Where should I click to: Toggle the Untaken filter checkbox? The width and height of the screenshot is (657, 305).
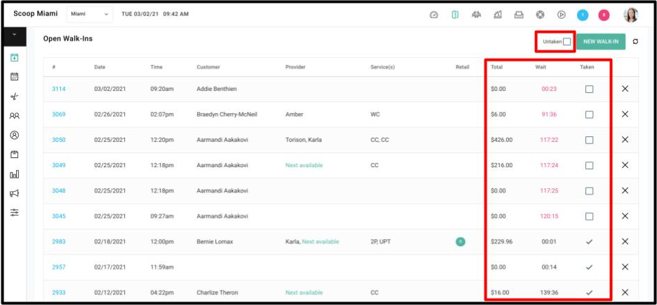[x=567, y=41]
